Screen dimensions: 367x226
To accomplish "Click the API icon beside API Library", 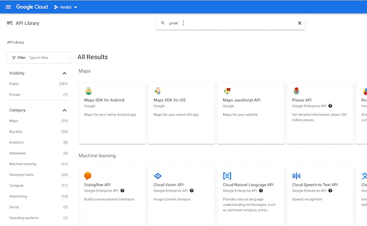I will click(x=10, y=23).
